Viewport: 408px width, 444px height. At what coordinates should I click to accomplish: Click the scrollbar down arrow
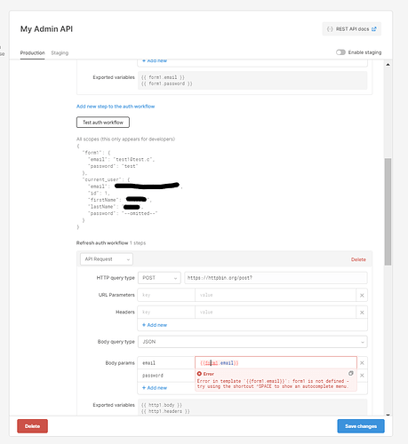[x=388, y=415]
